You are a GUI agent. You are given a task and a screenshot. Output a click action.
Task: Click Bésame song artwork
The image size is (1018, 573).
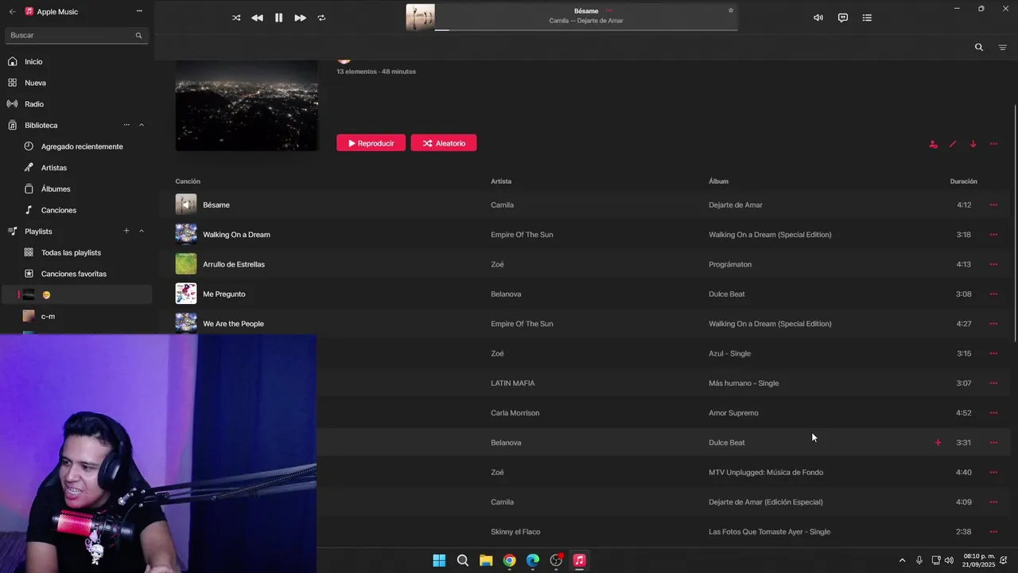[185, 205]
